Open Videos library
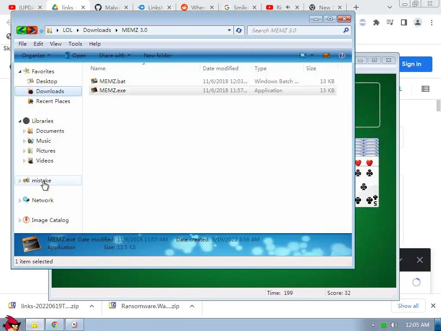This screenshot has height=331, width=441. coord(44,160)
